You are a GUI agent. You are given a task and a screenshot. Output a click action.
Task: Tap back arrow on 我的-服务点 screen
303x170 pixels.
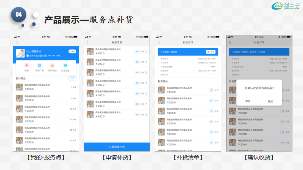pyautogui.click(x=17, y=42)
